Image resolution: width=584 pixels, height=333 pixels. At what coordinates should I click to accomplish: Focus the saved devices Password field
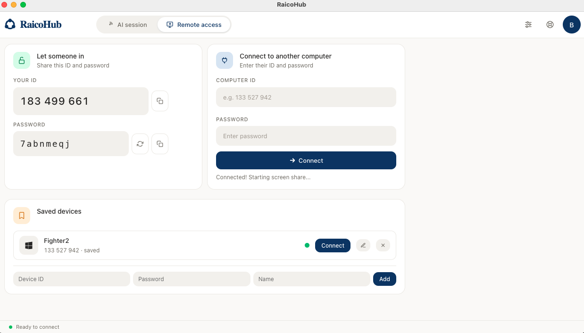(192, 279)
